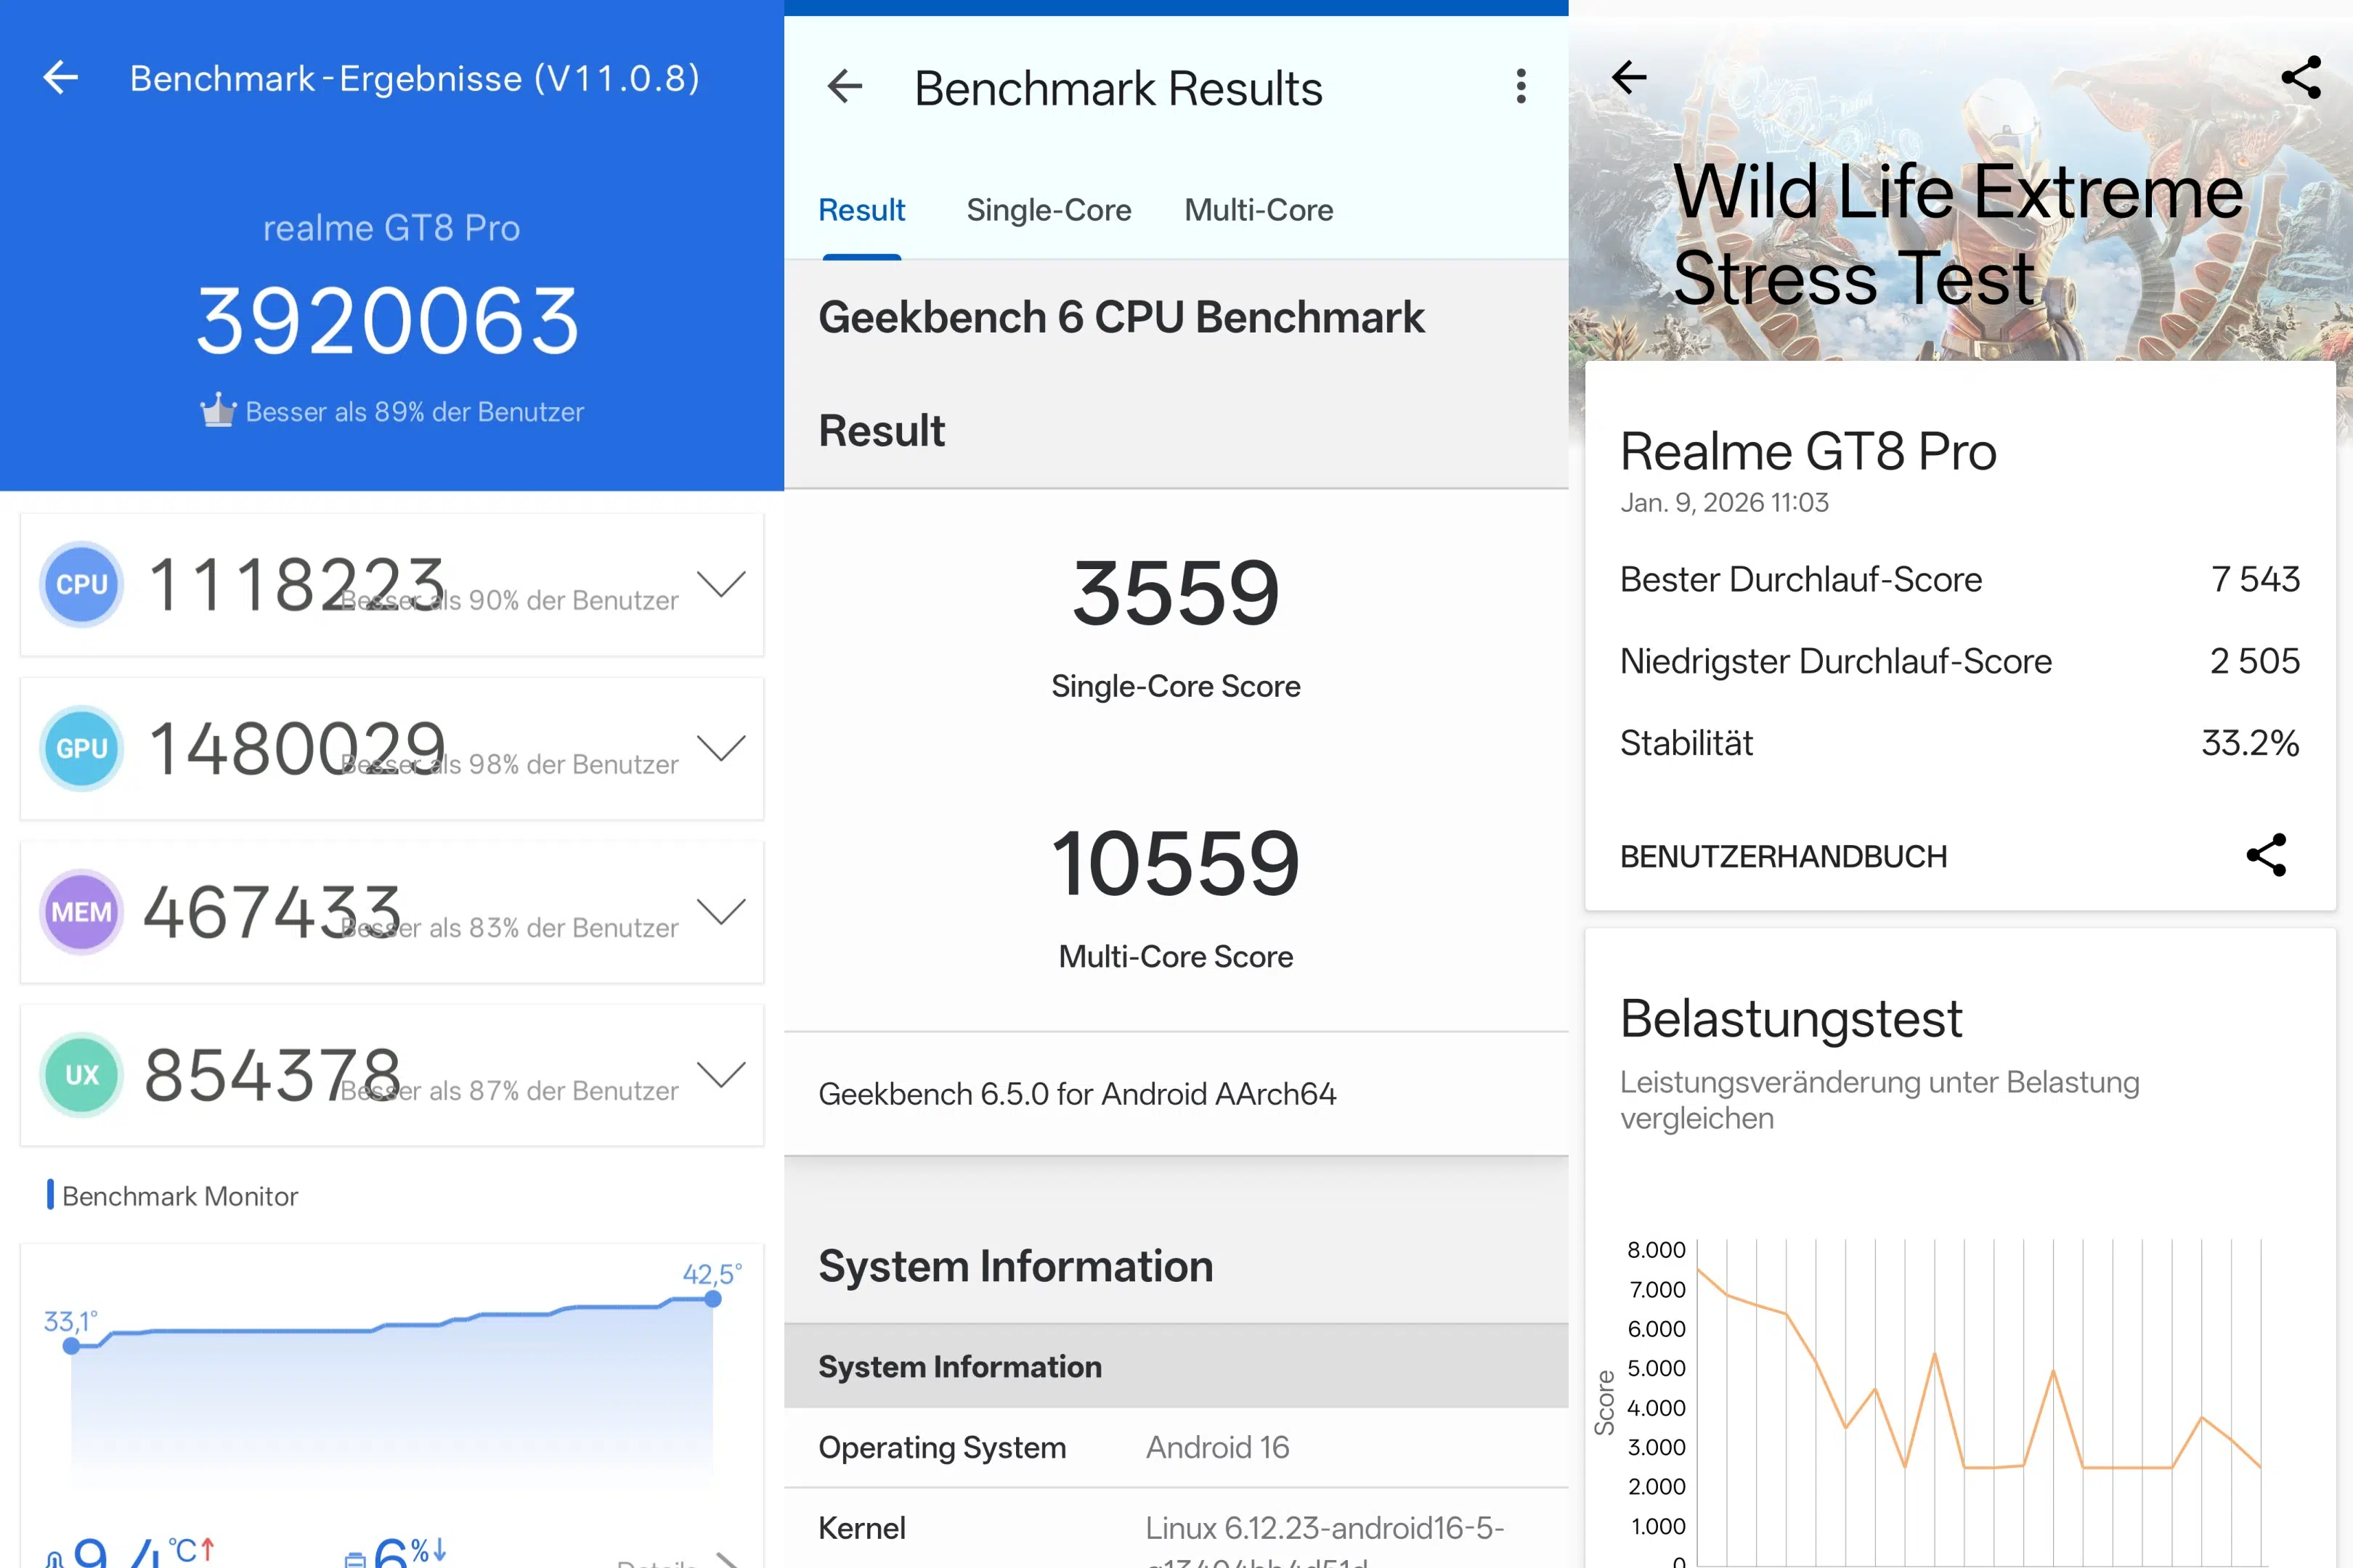Switch to the Single-Core tab
Screen dimensions: 2353x1568
(x=1049, y=210)
